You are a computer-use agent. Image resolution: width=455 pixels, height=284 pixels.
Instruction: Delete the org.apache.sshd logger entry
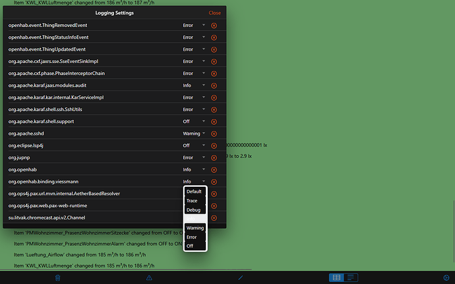(214, 133)
